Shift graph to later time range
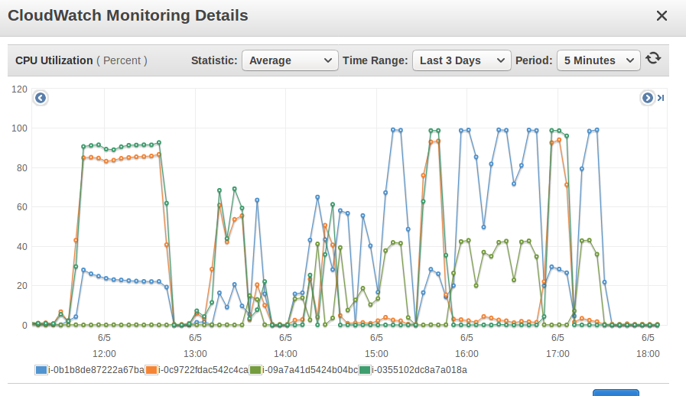 [647, 98]
